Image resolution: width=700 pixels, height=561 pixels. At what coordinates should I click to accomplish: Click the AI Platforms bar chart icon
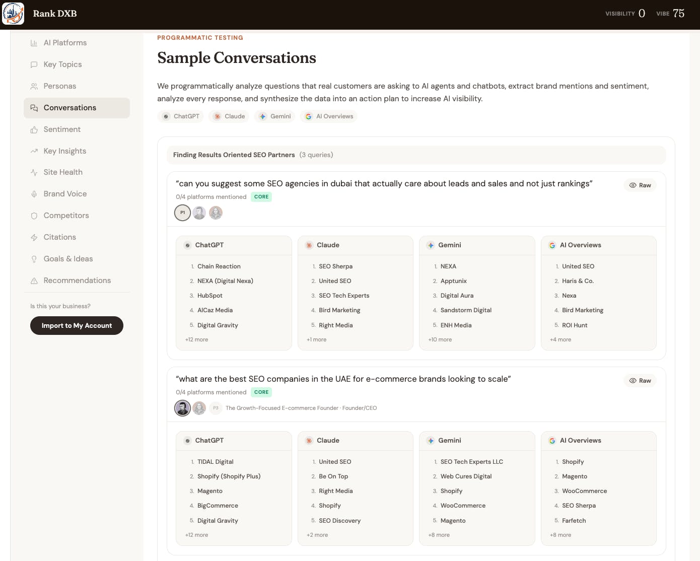(x=34, y=43)
